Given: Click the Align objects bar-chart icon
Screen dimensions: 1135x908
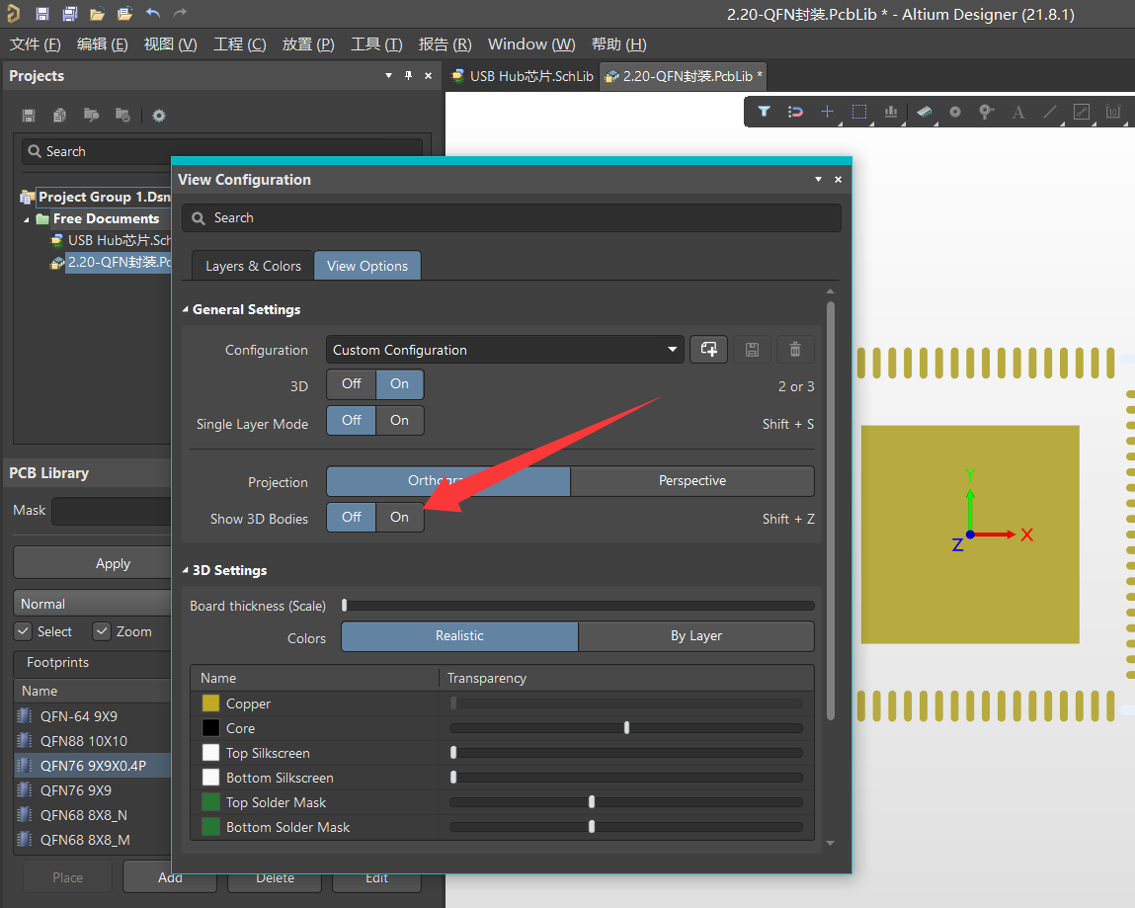Looking at the screenshot, I should click(x=891, y=112).
